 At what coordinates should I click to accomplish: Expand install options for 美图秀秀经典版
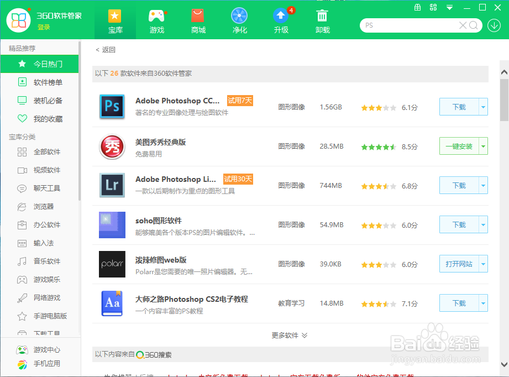[484, 146]
